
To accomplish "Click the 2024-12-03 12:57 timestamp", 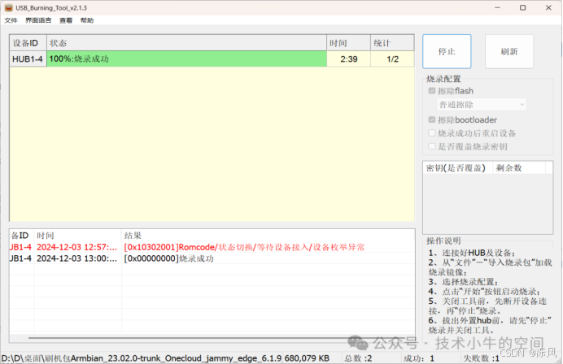I will tap(76, 247).
